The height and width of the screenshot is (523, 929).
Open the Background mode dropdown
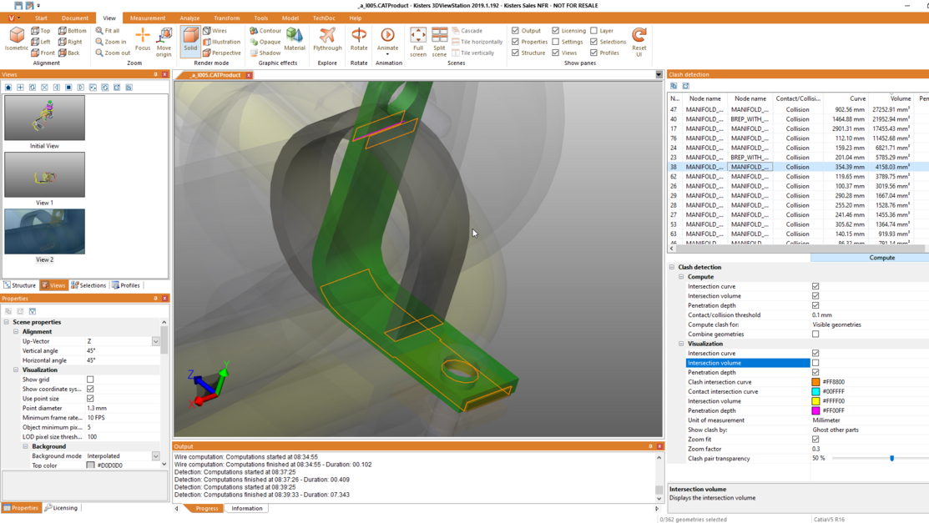tap(155, 456)
